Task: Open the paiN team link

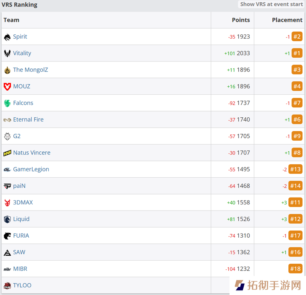Action: click(x=20, y=186)
